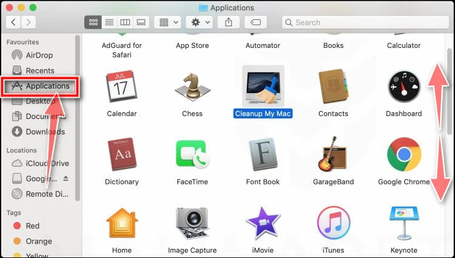Screen dimensions: 455x258
Task: Go back with the back arrow
Action: 13,22
